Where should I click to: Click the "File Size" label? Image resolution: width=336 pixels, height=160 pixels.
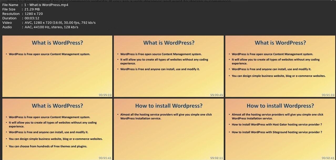9,9
